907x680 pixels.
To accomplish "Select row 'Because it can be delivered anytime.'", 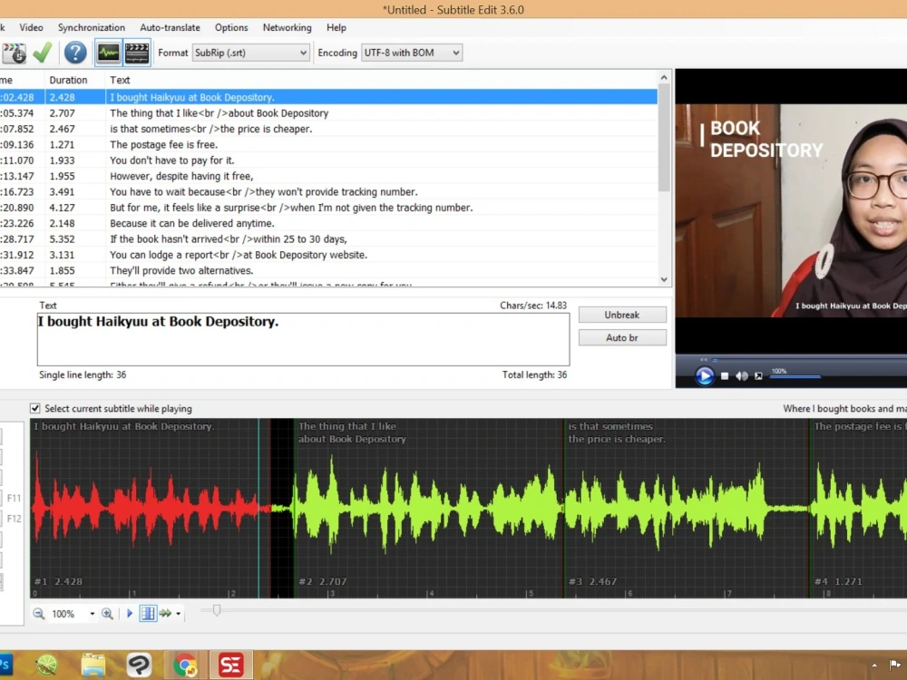I will [328, 223].
